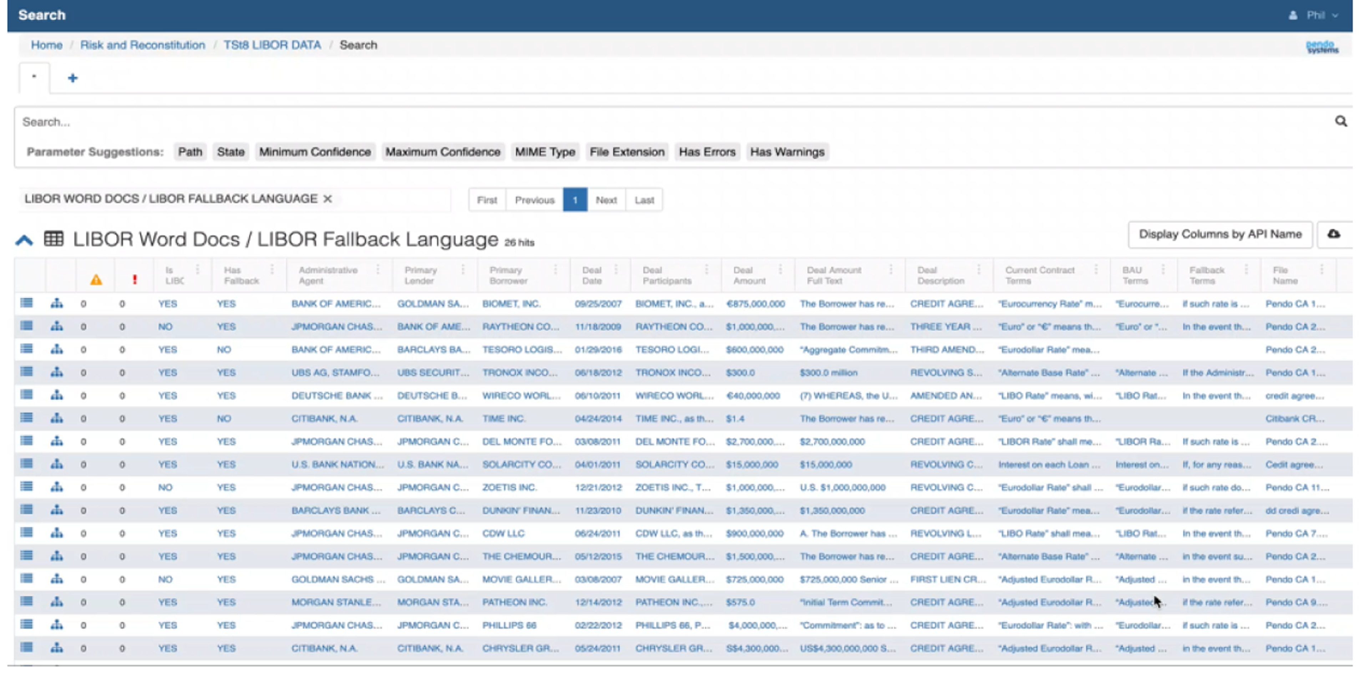Collapse the LIBOR Fallback Language results section

24,240
